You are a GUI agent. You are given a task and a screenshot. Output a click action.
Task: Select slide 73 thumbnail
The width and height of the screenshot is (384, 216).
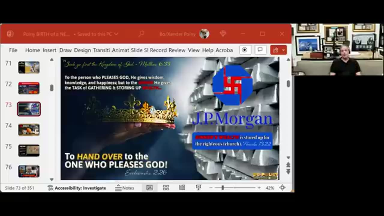[x=29, y=109]
